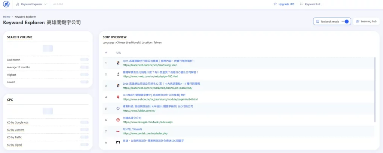Click the https://www.fulldot.com.tw/ URL
Image resolution: width=383 pixels, height=153 pixels.
[139, 110]
